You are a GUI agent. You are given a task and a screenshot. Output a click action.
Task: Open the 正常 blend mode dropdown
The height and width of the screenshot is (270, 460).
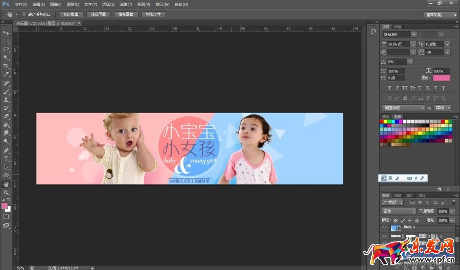399,211
